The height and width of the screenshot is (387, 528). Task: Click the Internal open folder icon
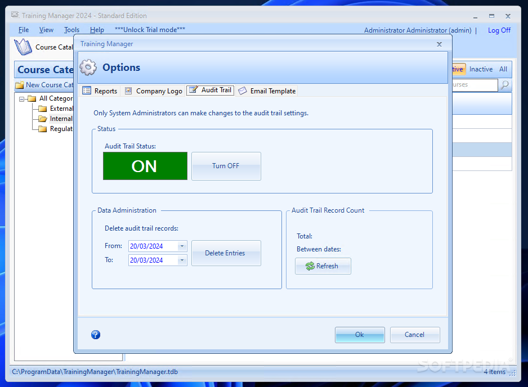pos(42,119)
